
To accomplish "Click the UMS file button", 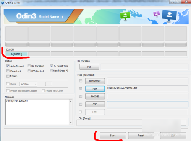I will (x=95, y=112).
